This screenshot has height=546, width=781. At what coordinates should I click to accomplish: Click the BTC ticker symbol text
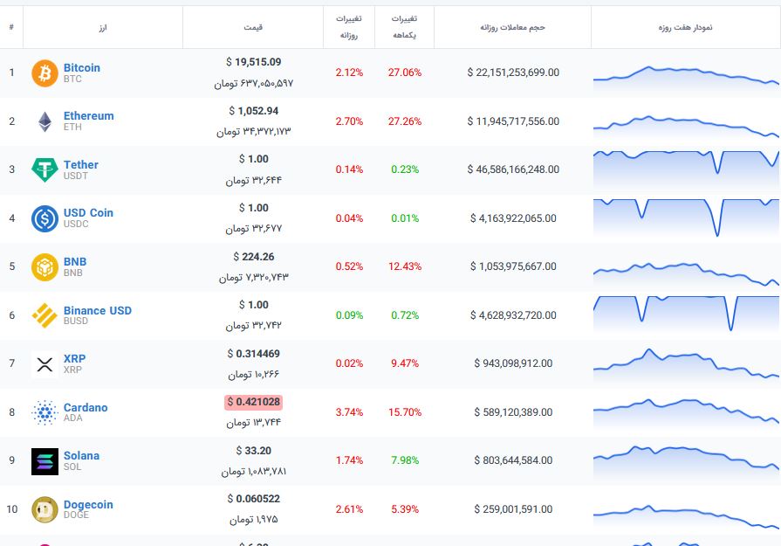[x=72, y=79]
